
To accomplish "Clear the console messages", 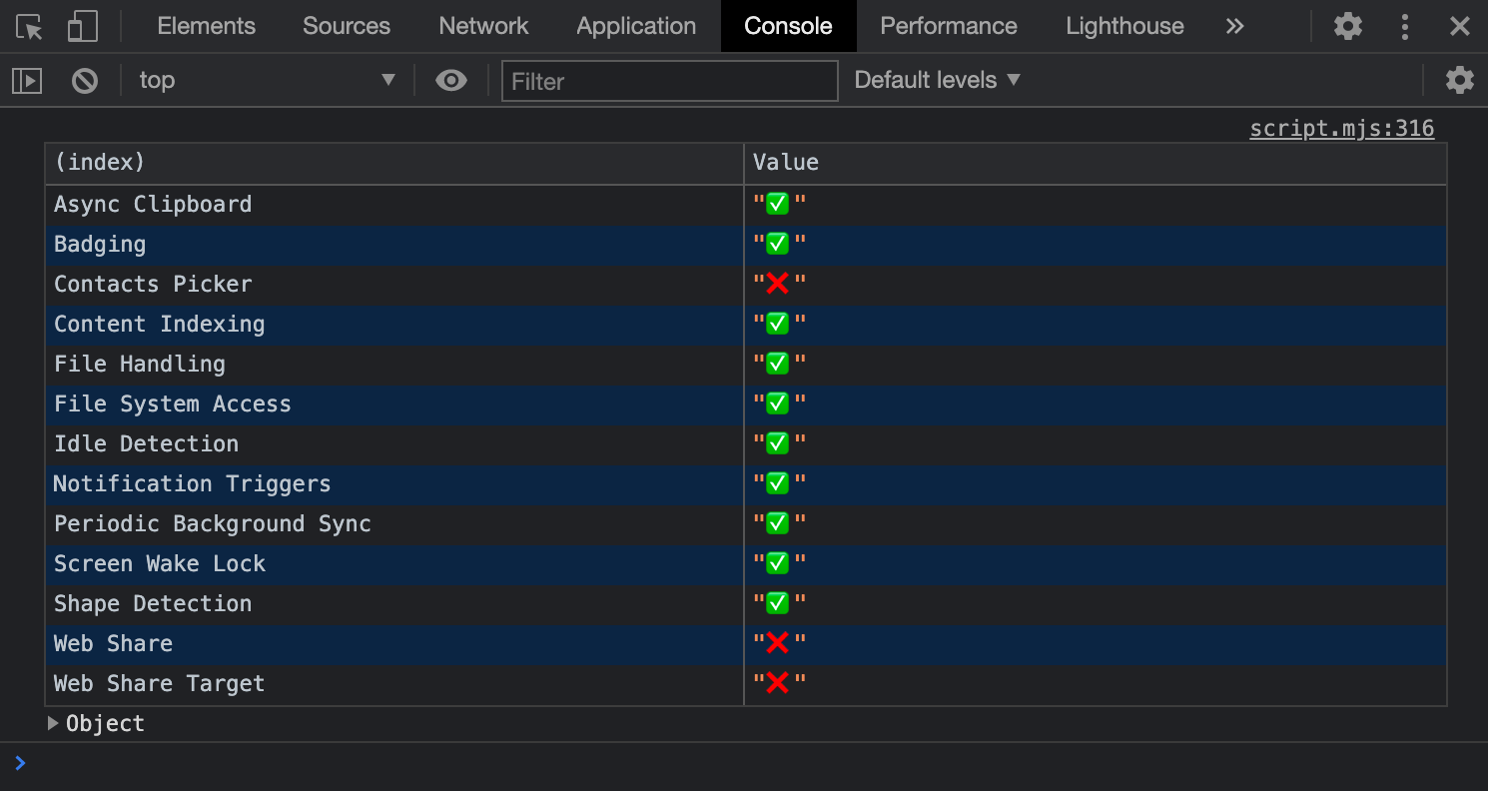I will tap(85, 80).
